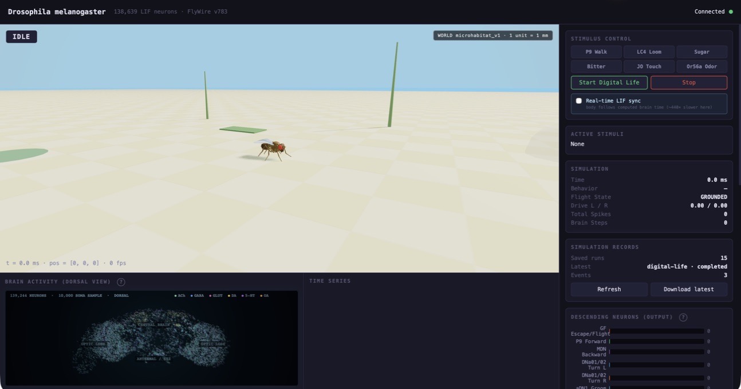Apply the Sugar stimulus

pyautogui.click(x=701, y=52)
